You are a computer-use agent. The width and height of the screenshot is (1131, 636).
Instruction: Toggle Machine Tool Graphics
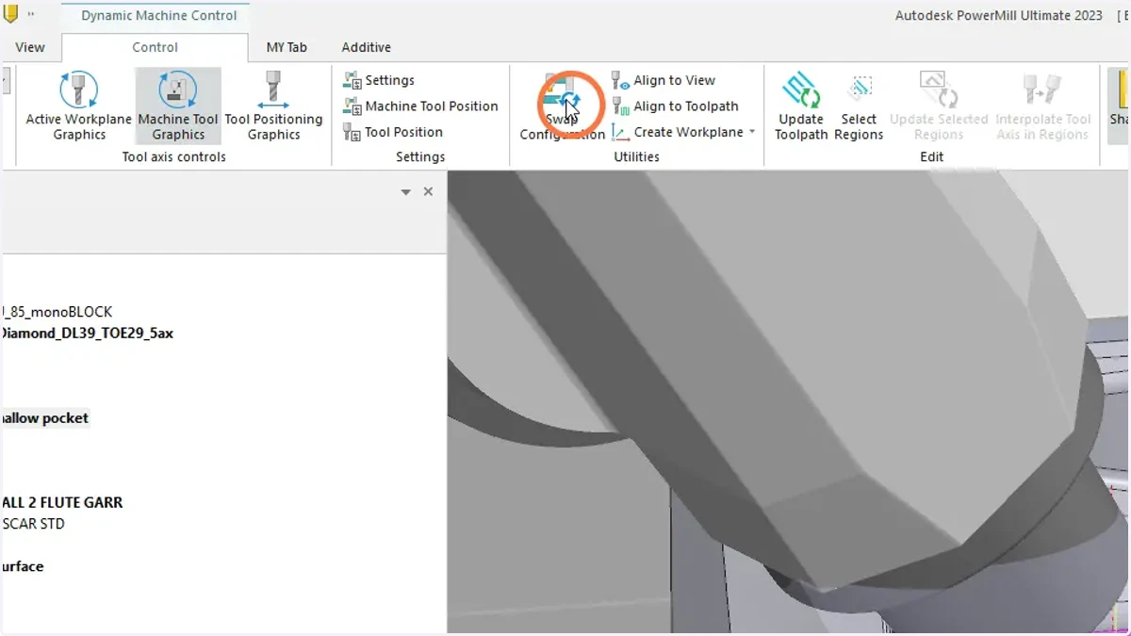(x=178, y=106)
